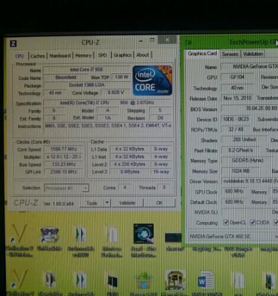Click the Core Speed value 1598.77 MHz
Viewport: 278px width, 296px height.
pyautogui.click(x=63, y=149)
